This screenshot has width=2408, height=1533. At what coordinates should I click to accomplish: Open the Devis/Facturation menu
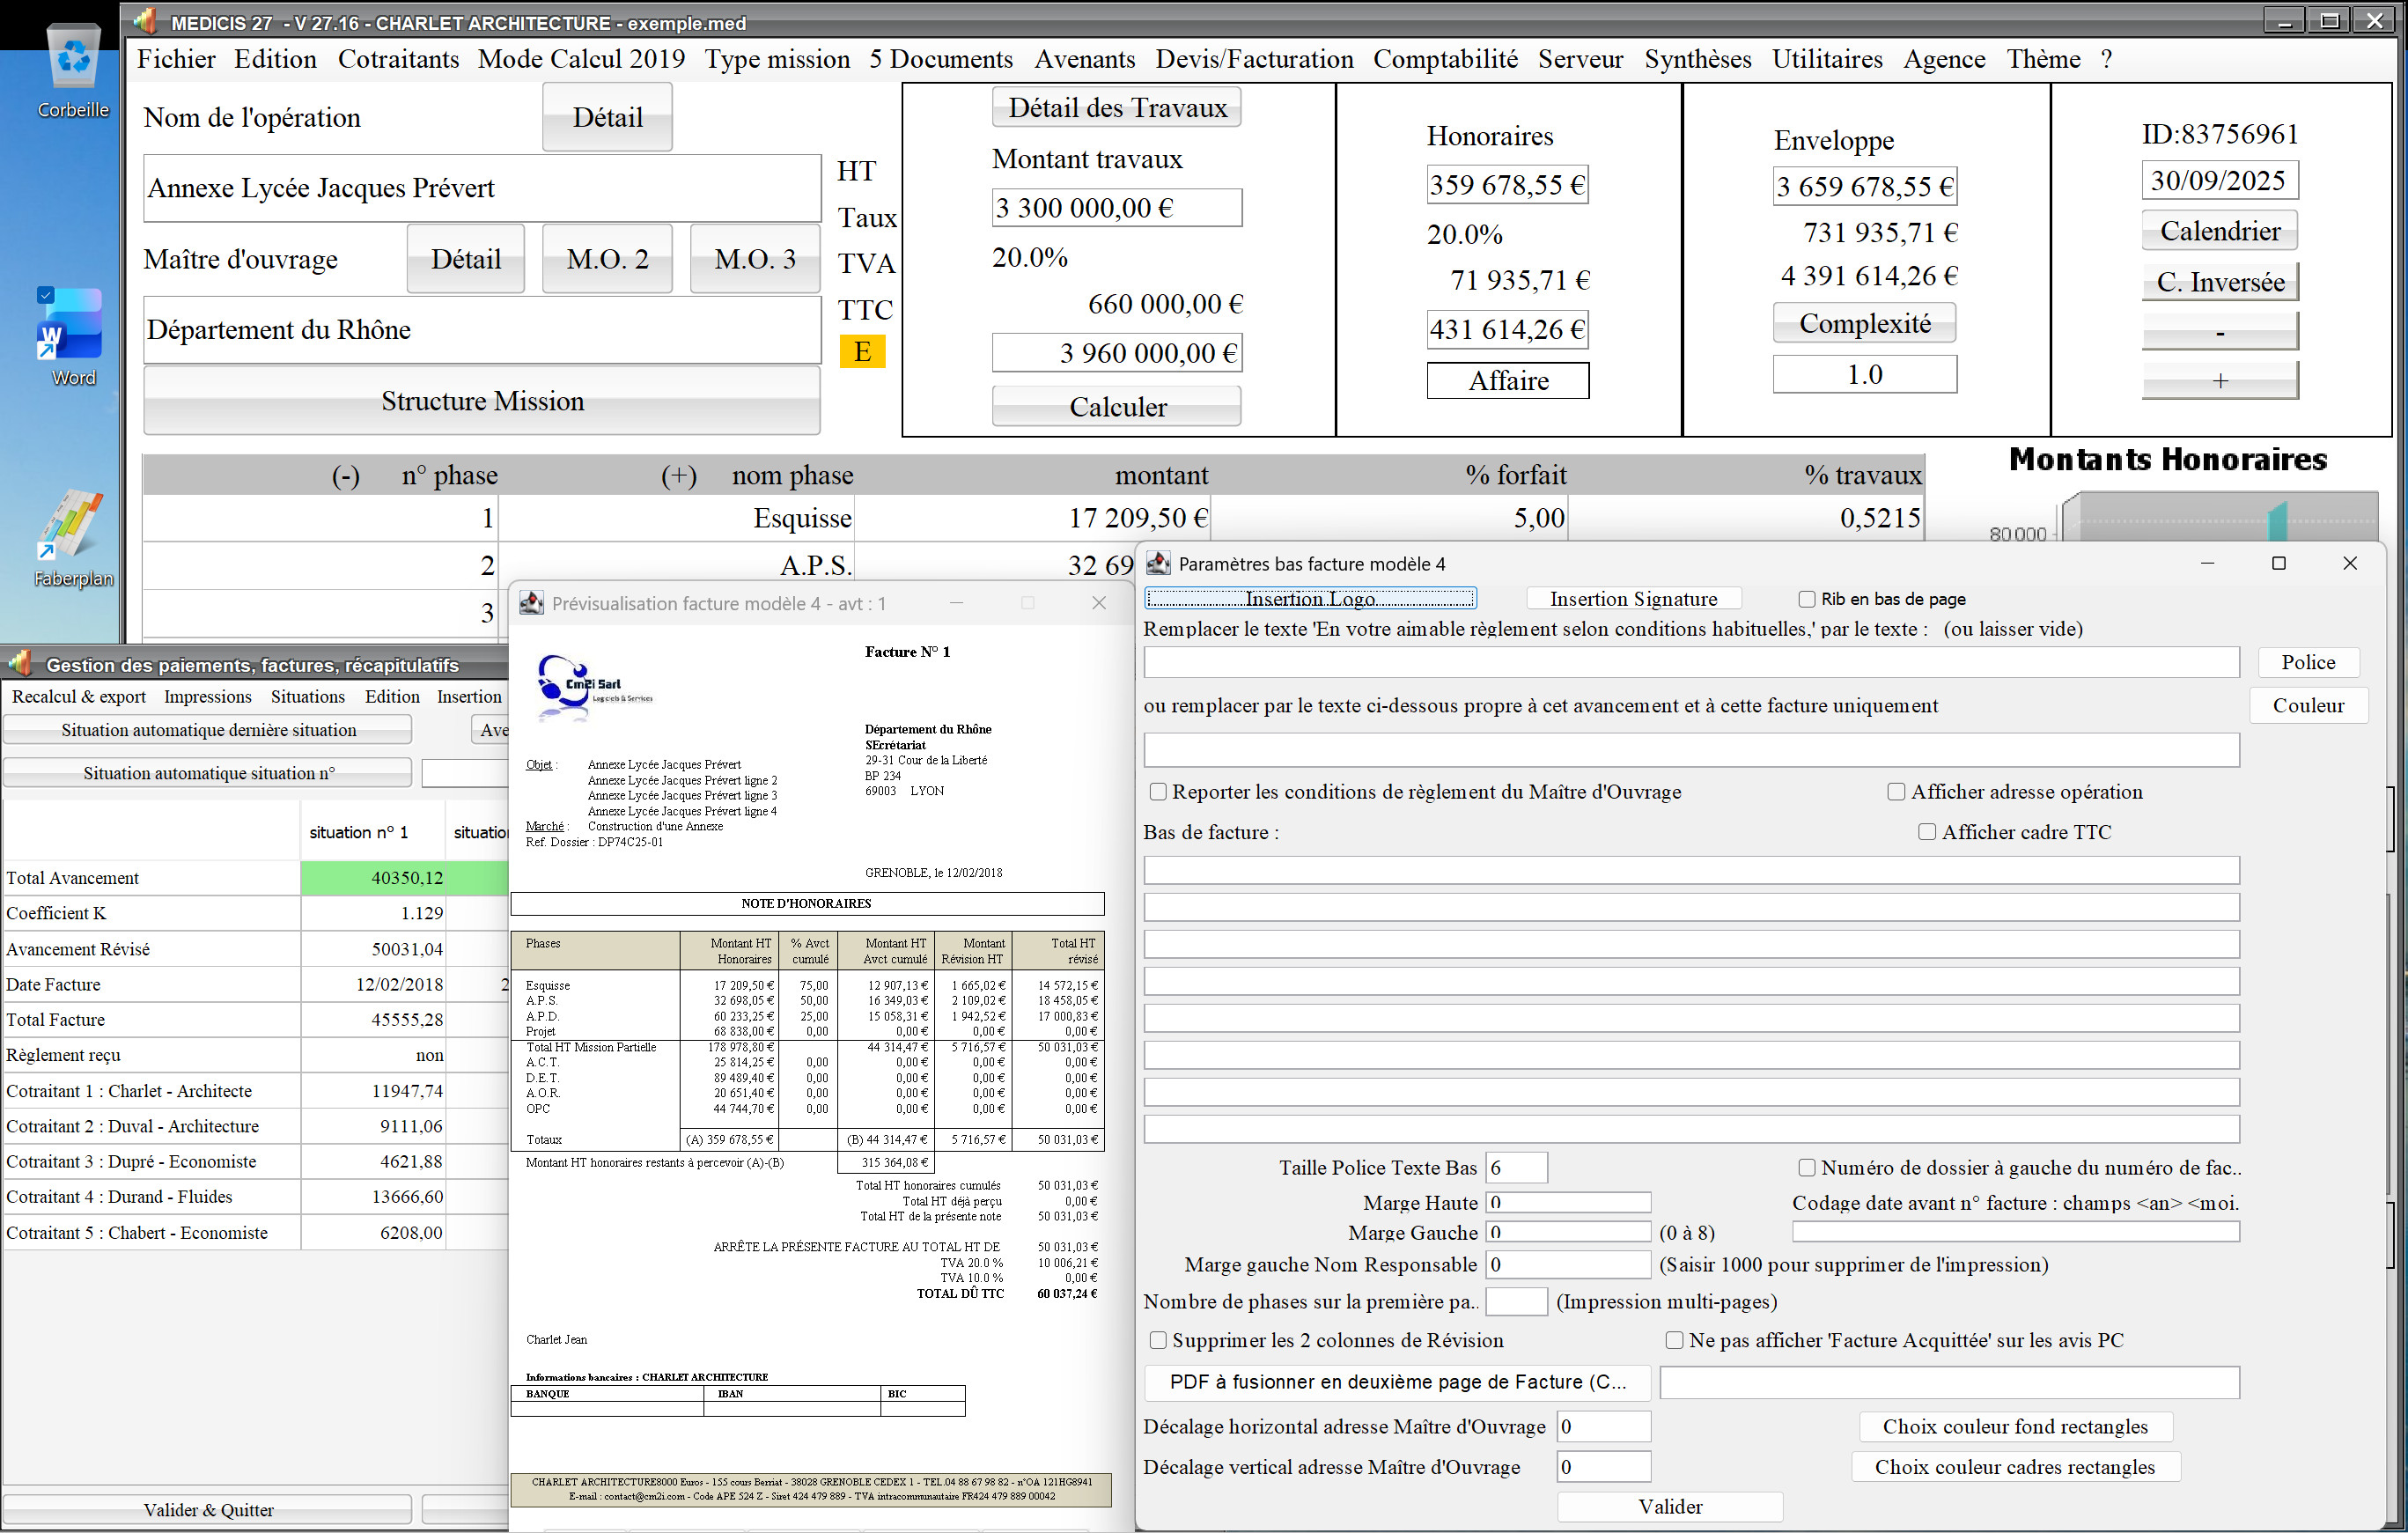pyautogui.click(x=1254, y=59)
